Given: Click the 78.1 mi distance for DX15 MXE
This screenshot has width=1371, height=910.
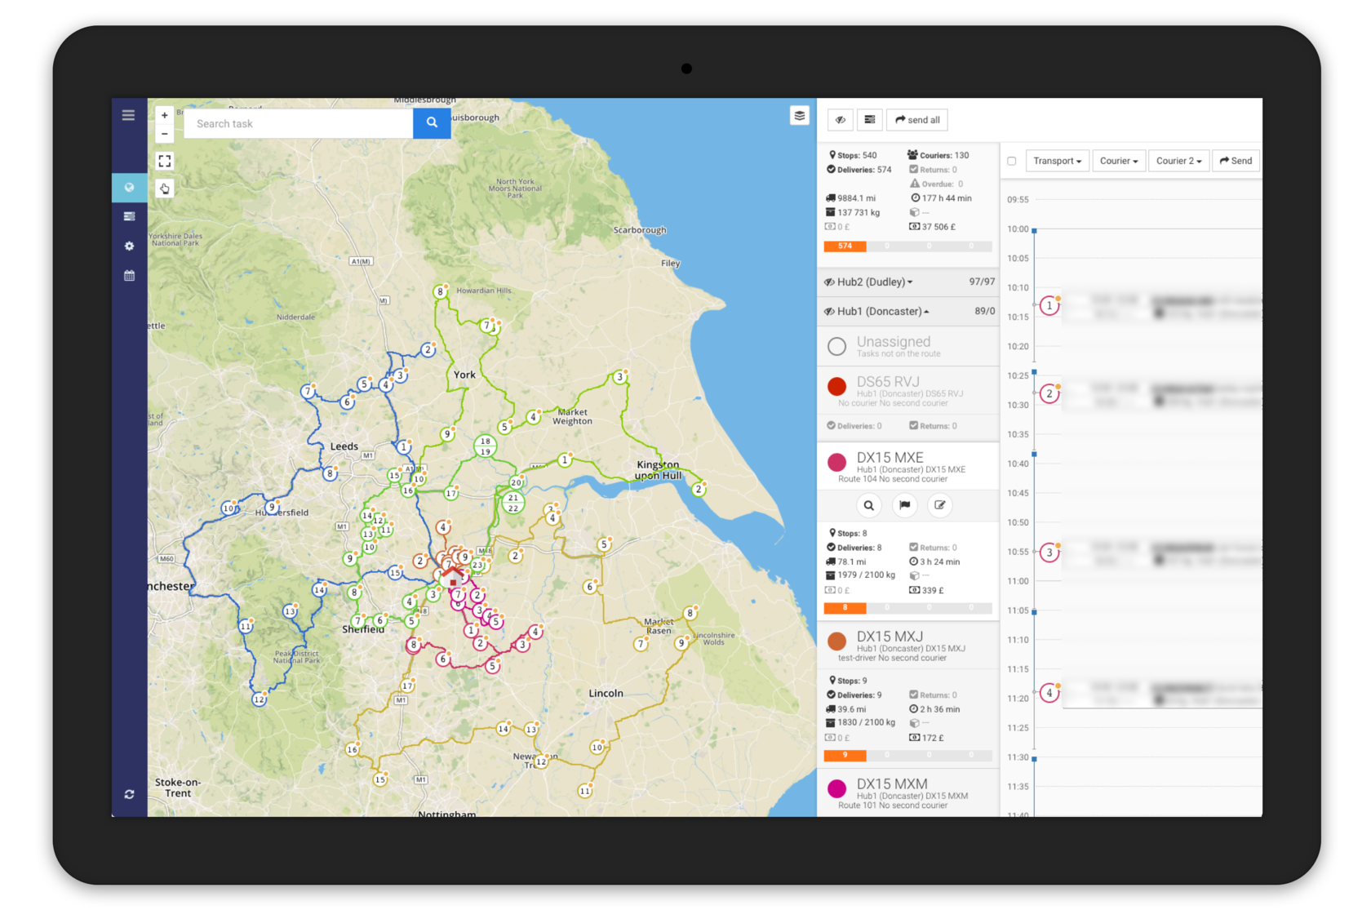Looking at the screenshot, I should tap(845, 562).
